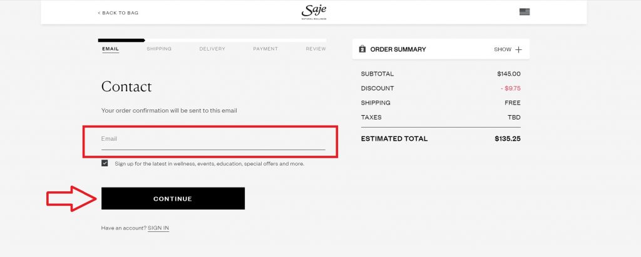Switch to the Delivery step

(212, 49)
